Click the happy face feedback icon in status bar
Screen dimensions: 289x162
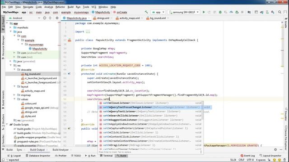pos(274,160)
